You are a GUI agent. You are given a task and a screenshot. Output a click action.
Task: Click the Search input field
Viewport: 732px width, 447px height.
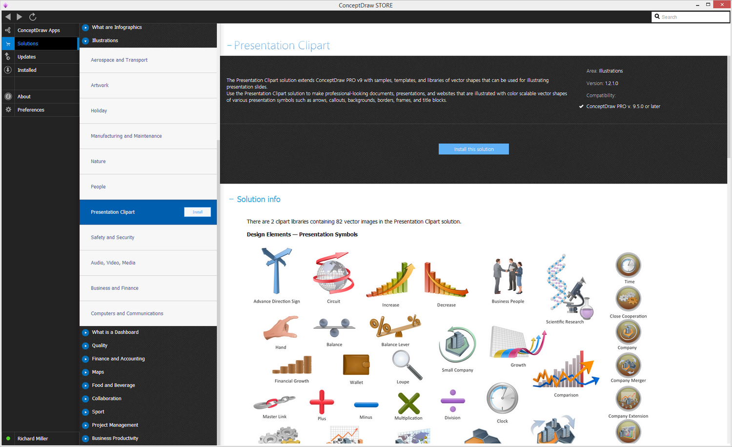coord(691,17)
